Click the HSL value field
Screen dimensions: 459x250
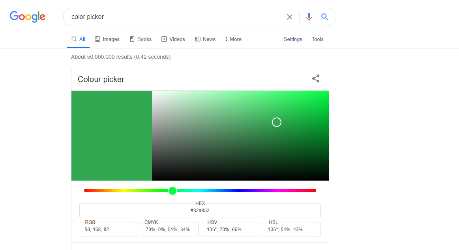click(292, 229)
